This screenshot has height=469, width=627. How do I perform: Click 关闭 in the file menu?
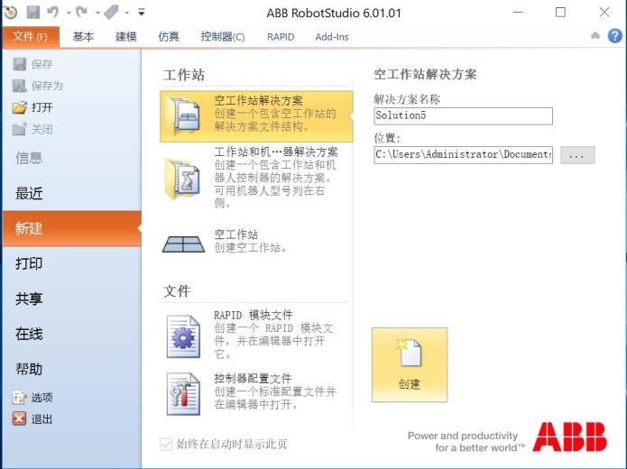pyautogui.click(x=32, y=129)
